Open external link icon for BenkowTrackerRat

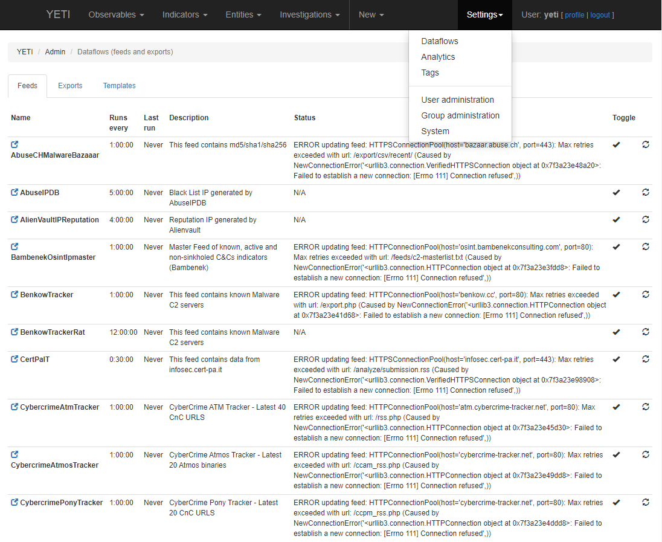14,332
